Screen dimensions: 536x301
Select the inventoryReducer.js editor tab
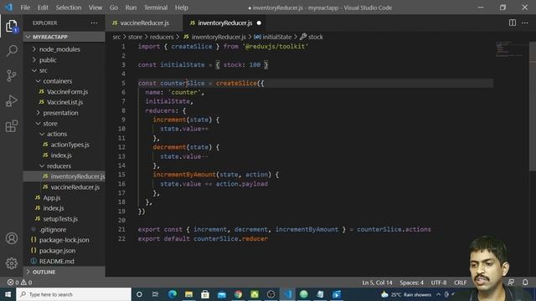[x=224, y=23]
